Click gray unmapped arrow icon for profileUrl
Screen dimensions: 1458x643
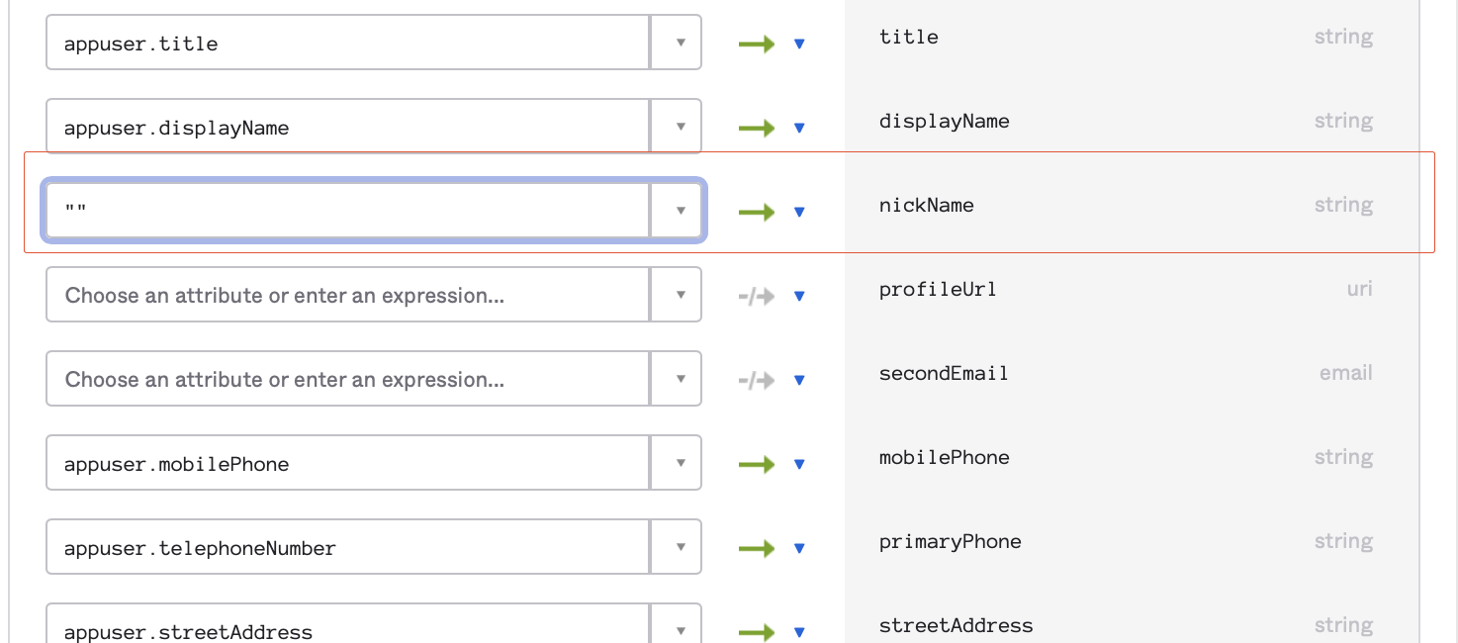[x=756, y=296]
